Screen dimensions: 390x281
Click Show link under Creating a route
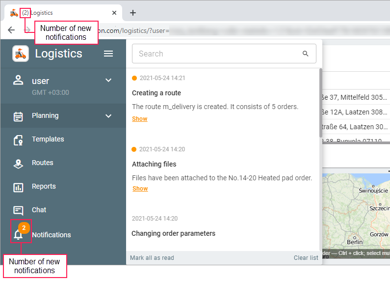click(x=140, y=119)
